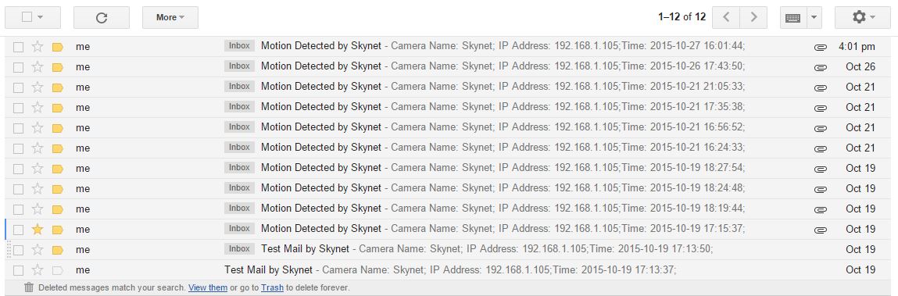898x296 pixels.
Task: Expand the select-all checkbox dropdown arrow
Action: 40,18
